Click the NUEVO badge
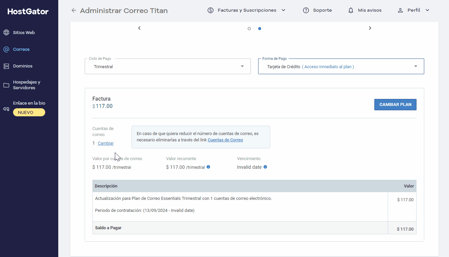The width and height of the screenshot is (449, 257). (29, 112)
